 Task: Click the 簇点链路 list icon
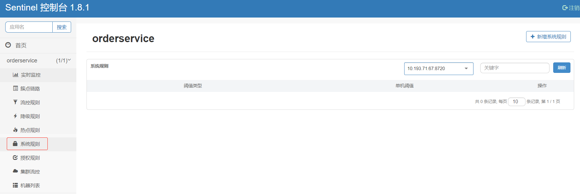click(15, 88)
